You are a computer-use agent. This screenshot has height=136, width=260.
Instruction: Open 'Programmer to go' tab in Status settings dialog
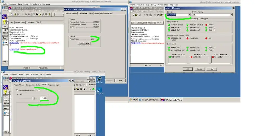coord(106,13)
